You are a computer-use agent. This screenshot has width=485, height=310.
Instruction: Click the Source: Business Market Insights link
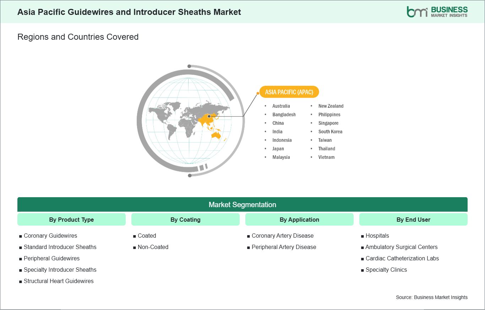(432, 297)
